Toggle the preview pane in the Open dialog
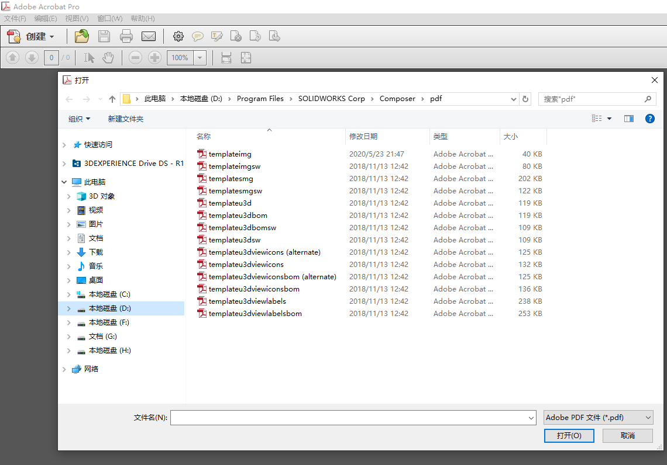667x465 pixels. [x=628, y=119]
